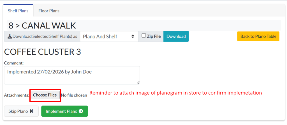
Task: Go Back to Plano Table
Action: click(x=258, y=36)
